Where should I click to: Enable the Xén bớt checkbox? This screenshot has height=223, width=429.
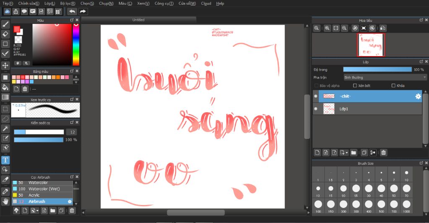point(355,85)
